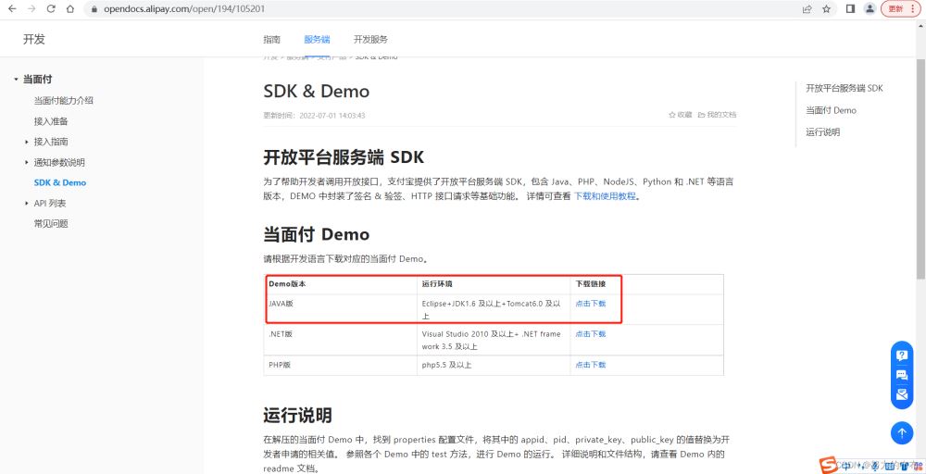Screen dimensions: 926x474
Task: Click the browser profile avatar icon
Action: click(x=870, y=8)
